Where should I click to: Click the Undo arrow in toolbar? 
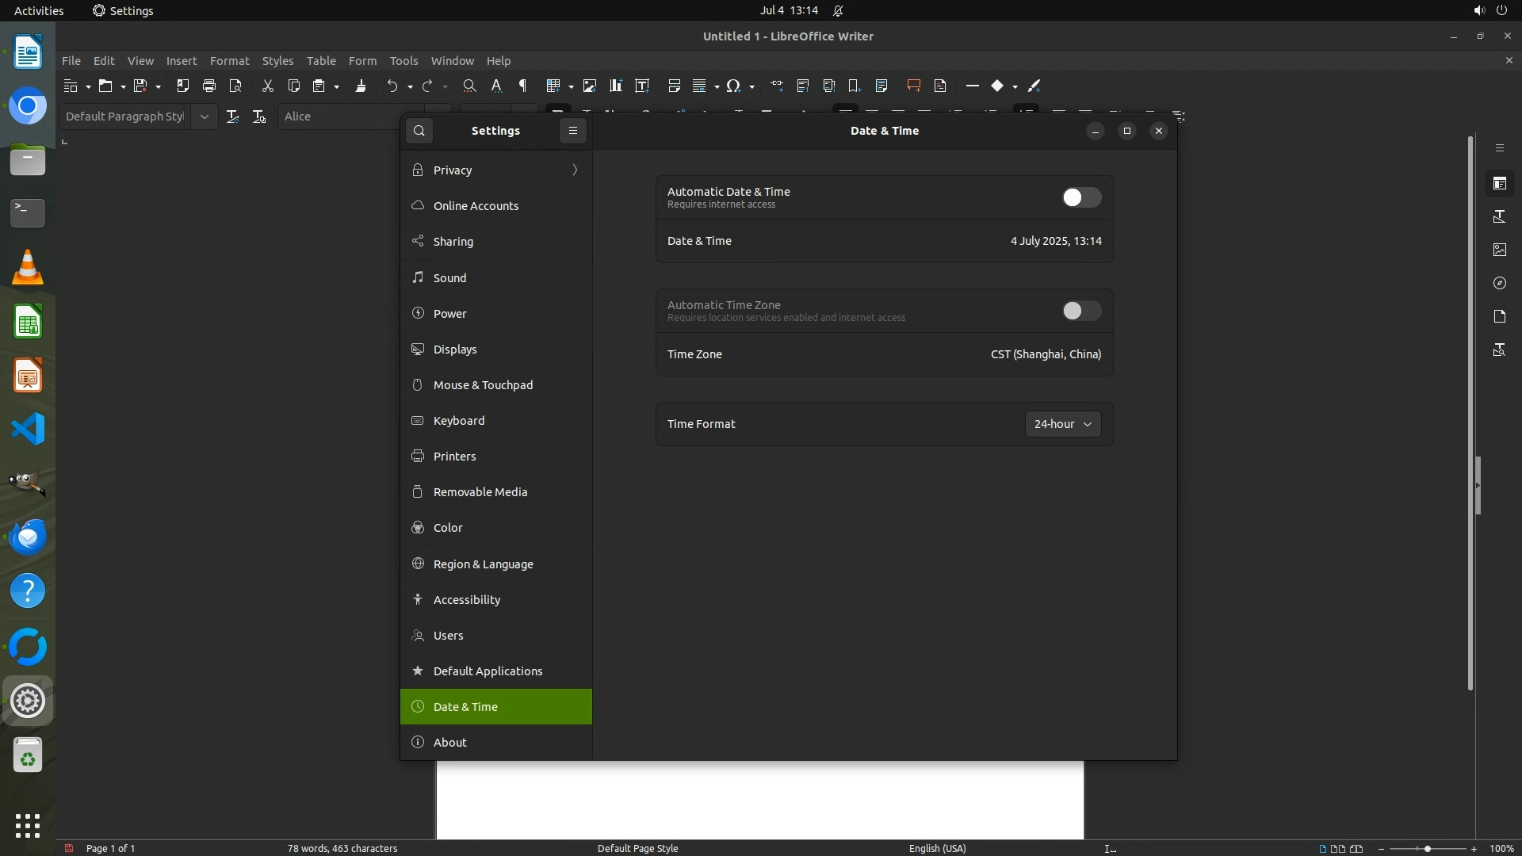(x=392, y=86)
